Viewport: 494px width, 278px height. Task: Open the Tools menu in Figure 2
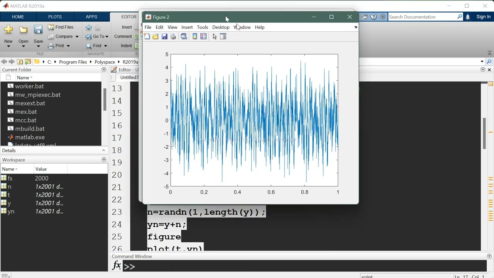[202, 27]
